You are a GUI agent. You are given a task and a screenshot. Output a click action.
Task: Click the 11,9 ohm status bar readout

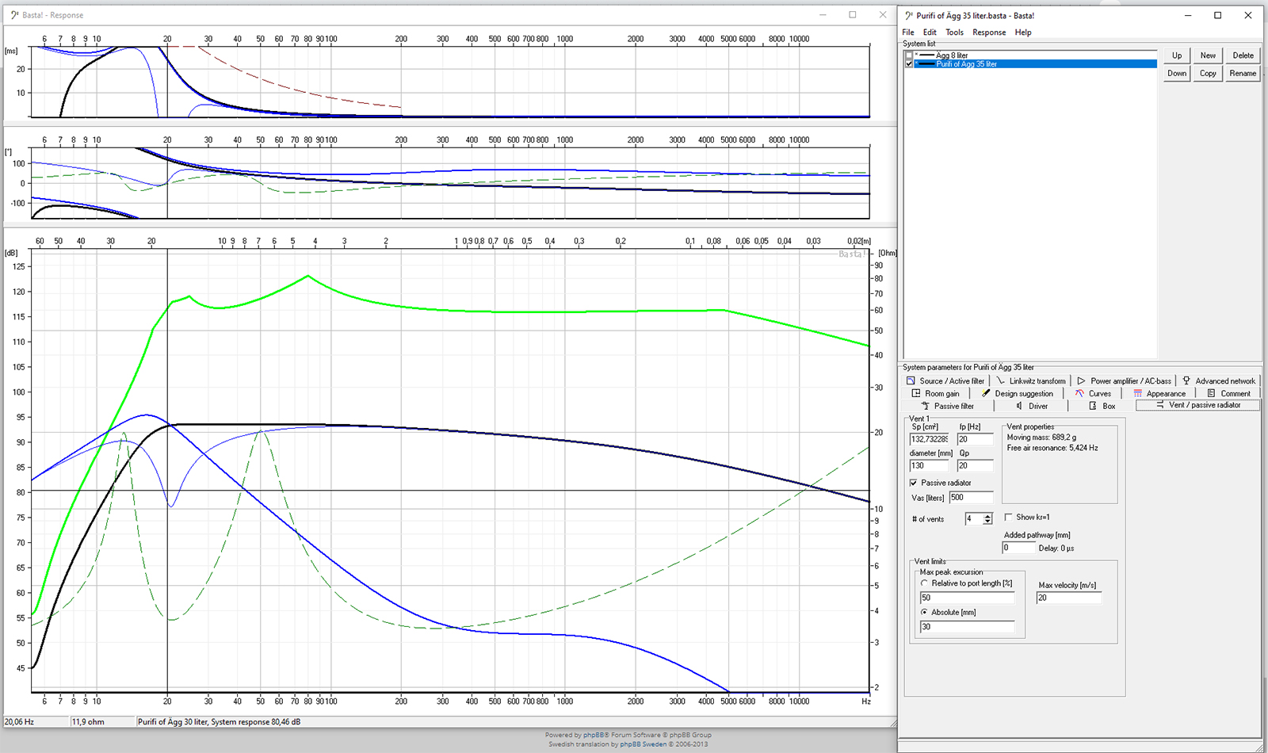coord(89,722)
